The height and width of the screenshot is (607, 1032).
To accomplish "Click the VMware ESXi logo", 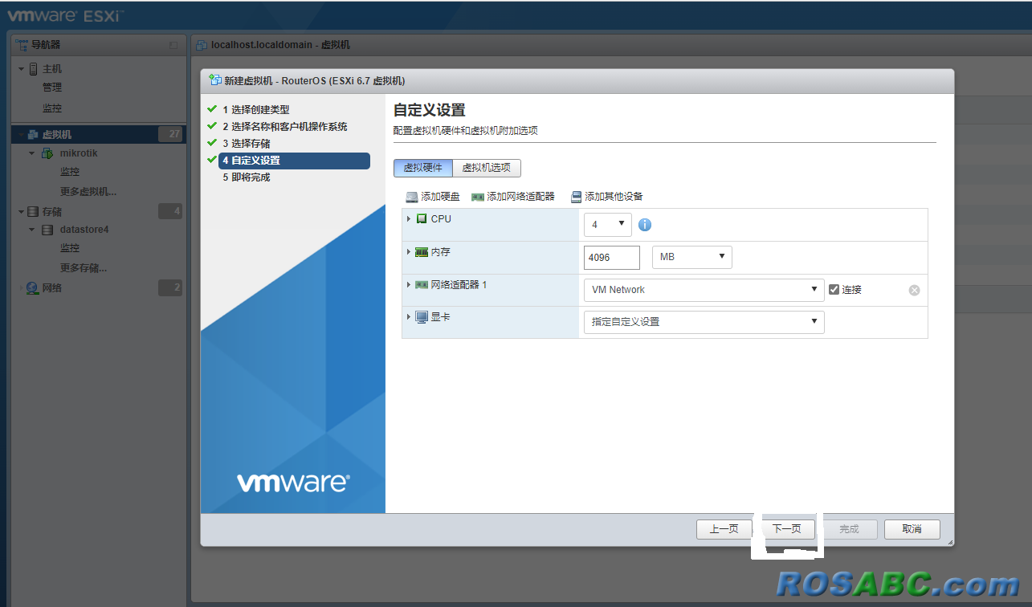I will click(x=66, y=15).
